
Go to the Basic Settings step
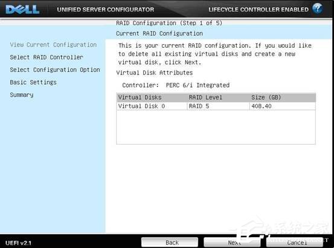pyautogui.click(x=33, y=82)
